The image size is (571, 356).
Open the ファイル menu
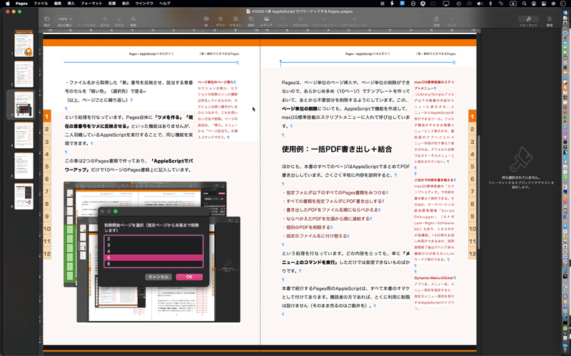pyautogui.click(x=41, y=4)
